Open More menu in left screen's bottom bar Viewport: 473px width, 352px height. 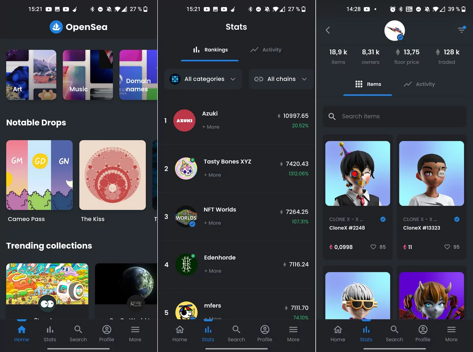click(x=135, y=333)
